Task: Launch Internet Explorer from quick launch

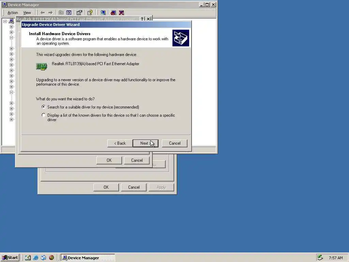Action: coord(35,258)
